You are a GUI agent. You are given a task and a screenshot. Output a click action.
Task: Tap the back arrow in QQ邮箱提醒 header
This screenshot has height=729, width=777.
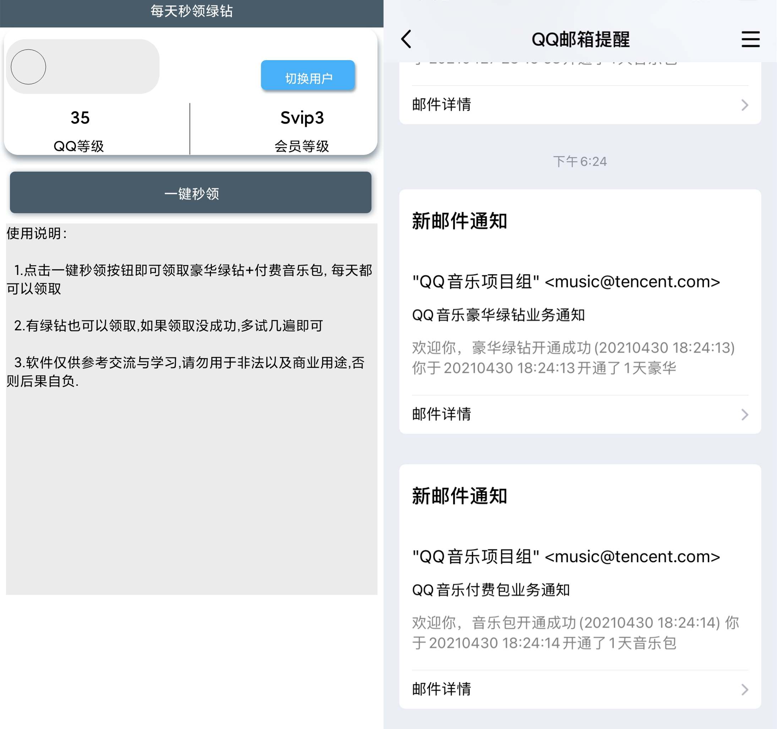pyautogui.click(x=407, y=39)
